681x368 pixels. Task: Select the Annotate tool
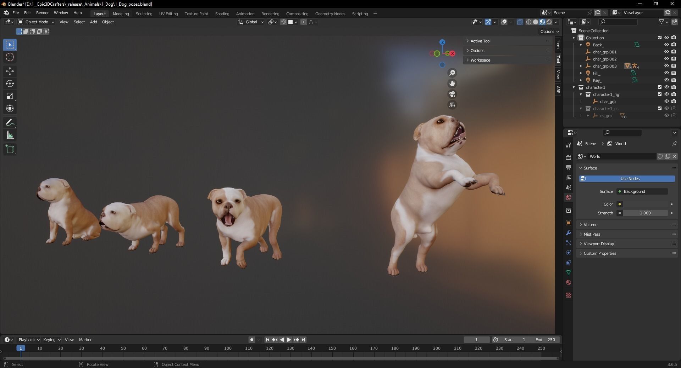point(10,123)
